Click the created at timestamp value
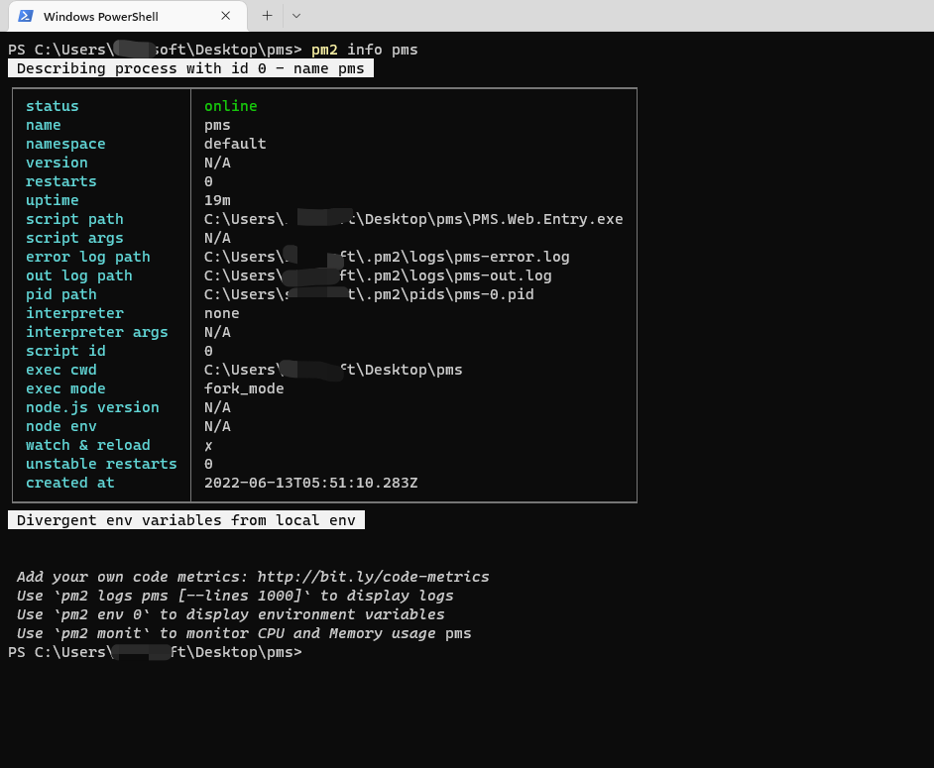Screen dimensions: 934x768 click(310, 483)
